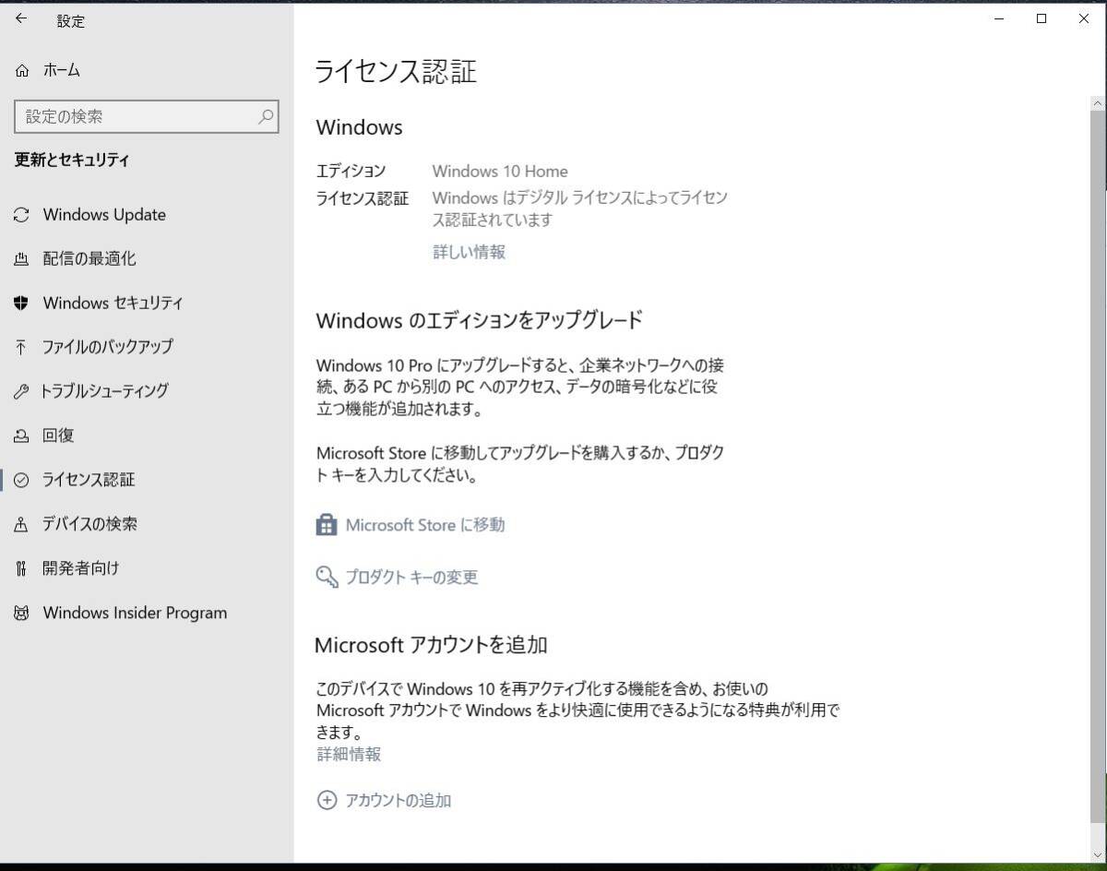Image resolution: width=1107 pixels, height=871 pixels.
Task: Focus the 設定の検索 input field
Action: coord(147,116)
